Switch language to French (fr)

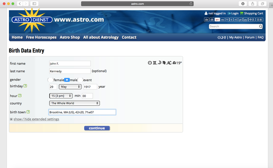pyautogui.click(x=227, y=20)
